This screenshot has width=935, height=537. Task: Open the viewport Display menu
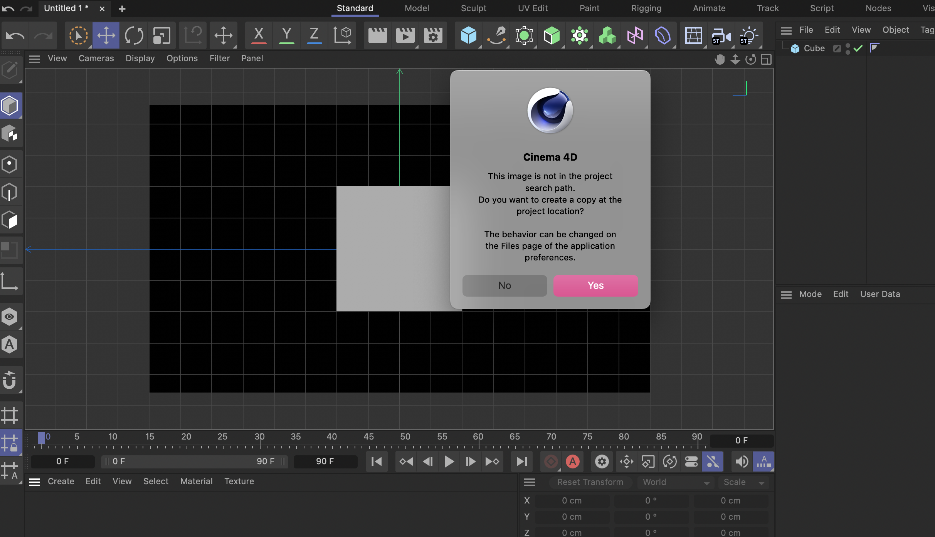140,59
